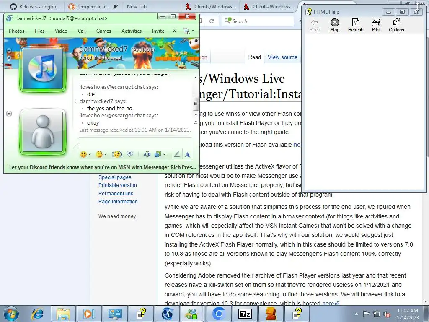Viewport: 429px width, 322px height.
Task: Click the handwriting pen icon in chat
Action: click(x=177, y=154)
